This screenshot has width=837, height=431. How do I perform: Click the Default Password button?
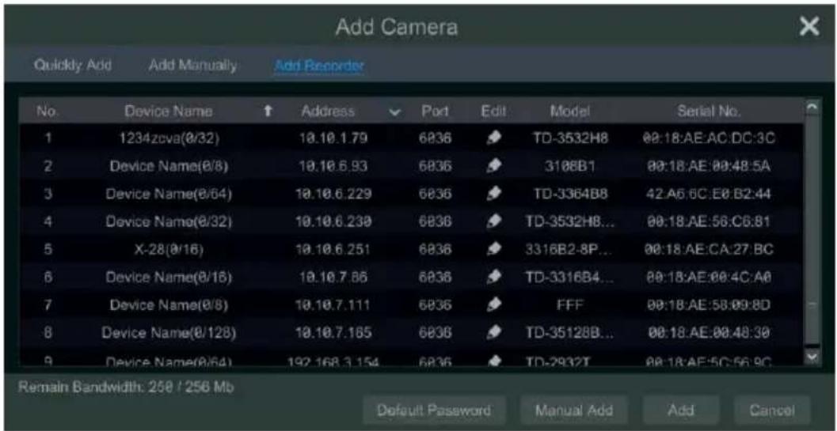tap(434, 410)
